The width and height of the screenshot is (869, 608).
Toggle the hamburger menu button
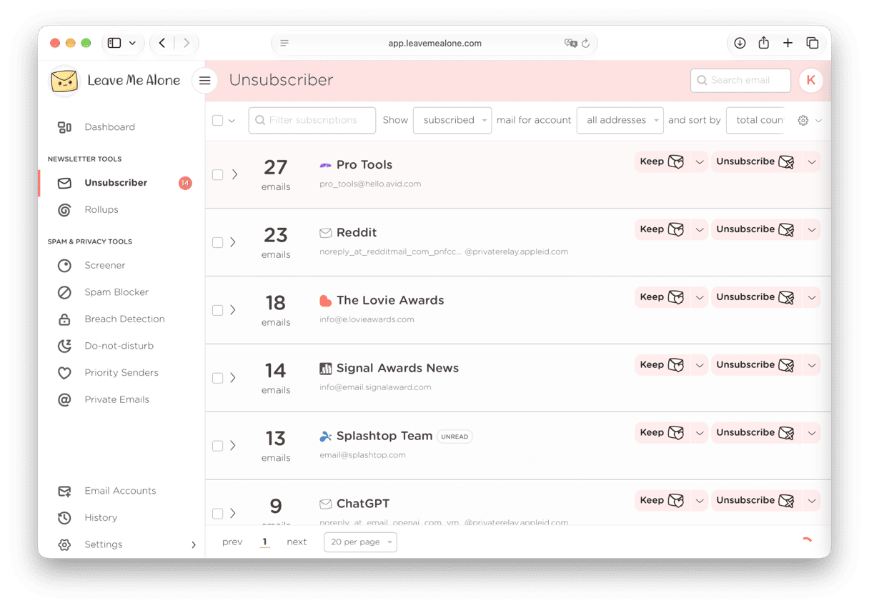coord(204,81)
